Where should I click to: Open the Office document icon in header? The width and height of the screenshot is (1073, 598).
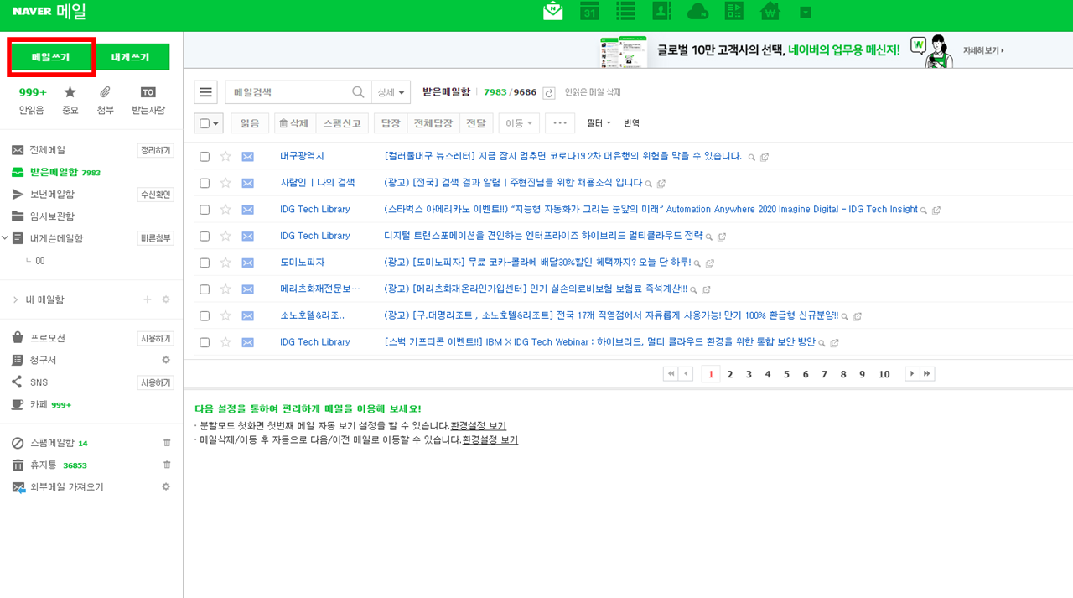click(734, 11)
